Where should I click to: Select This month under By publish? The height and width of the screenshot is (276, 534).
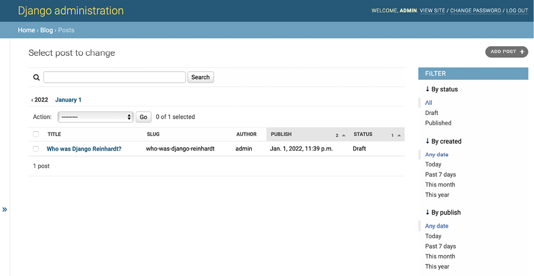[x=440, y=257]
